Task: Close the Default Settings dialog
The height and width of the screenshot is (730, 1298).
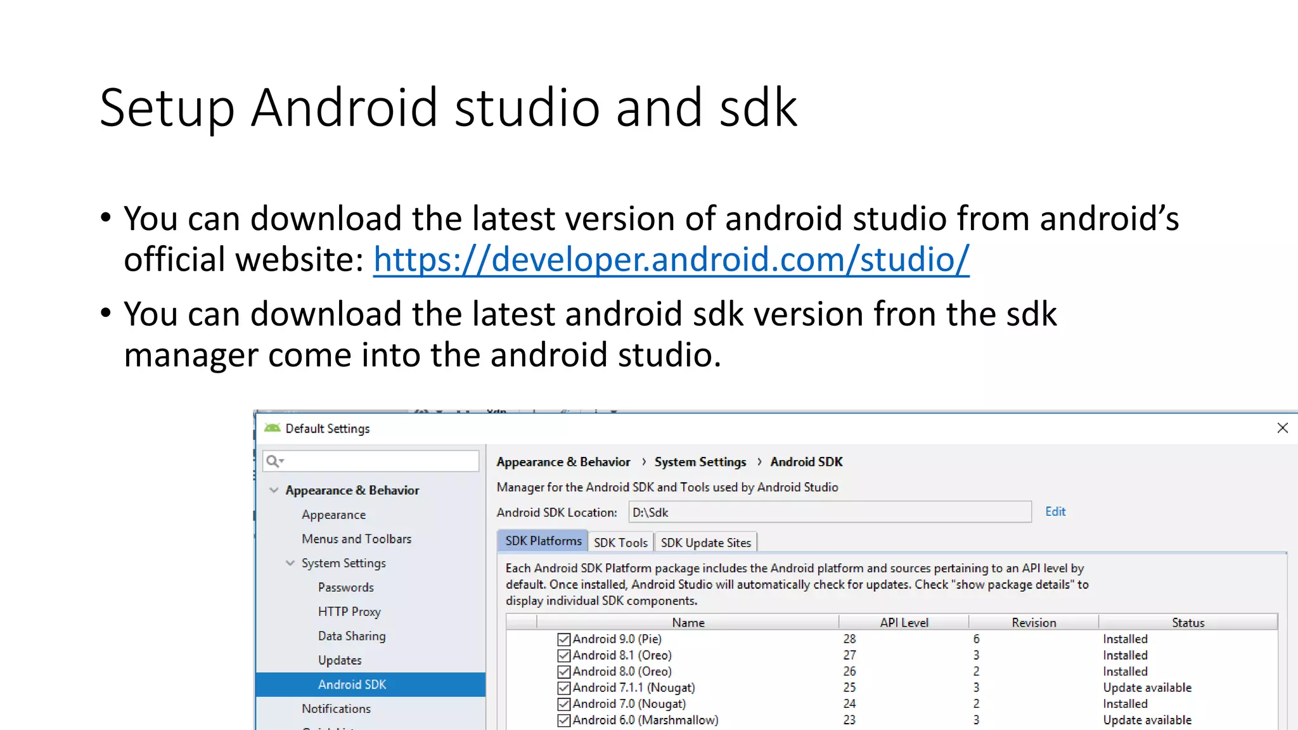Action: point(1282,428)
